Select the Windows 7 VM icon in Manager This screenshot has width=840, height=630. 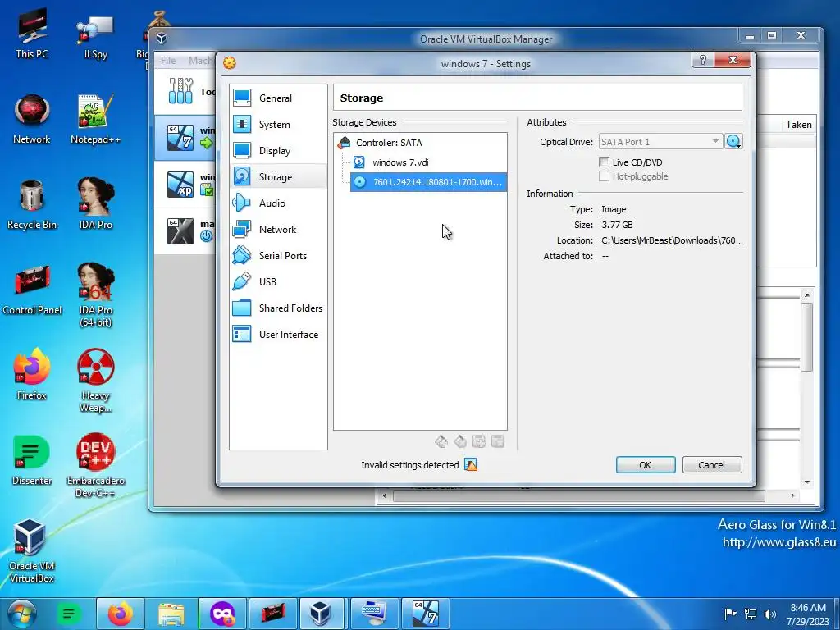point(180,138)
